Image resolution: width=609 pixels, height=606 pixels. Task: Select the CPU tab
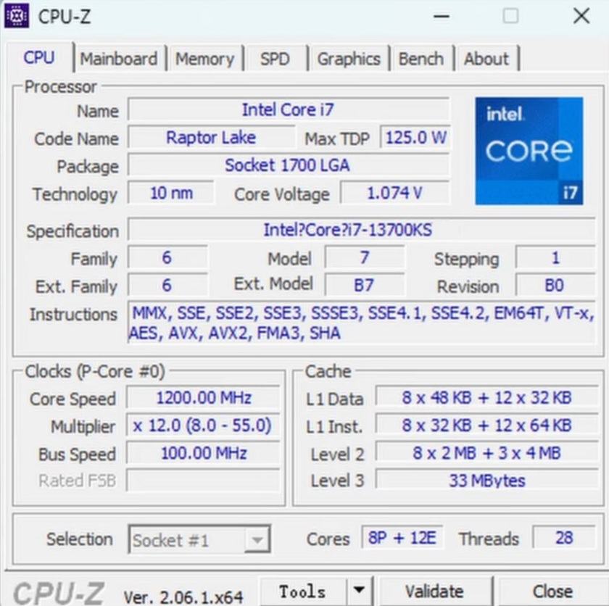pos(39,57)
